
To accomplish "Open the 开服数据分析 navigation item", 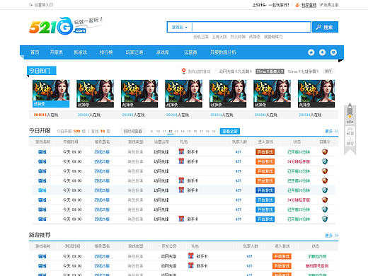I will [223, 52].
